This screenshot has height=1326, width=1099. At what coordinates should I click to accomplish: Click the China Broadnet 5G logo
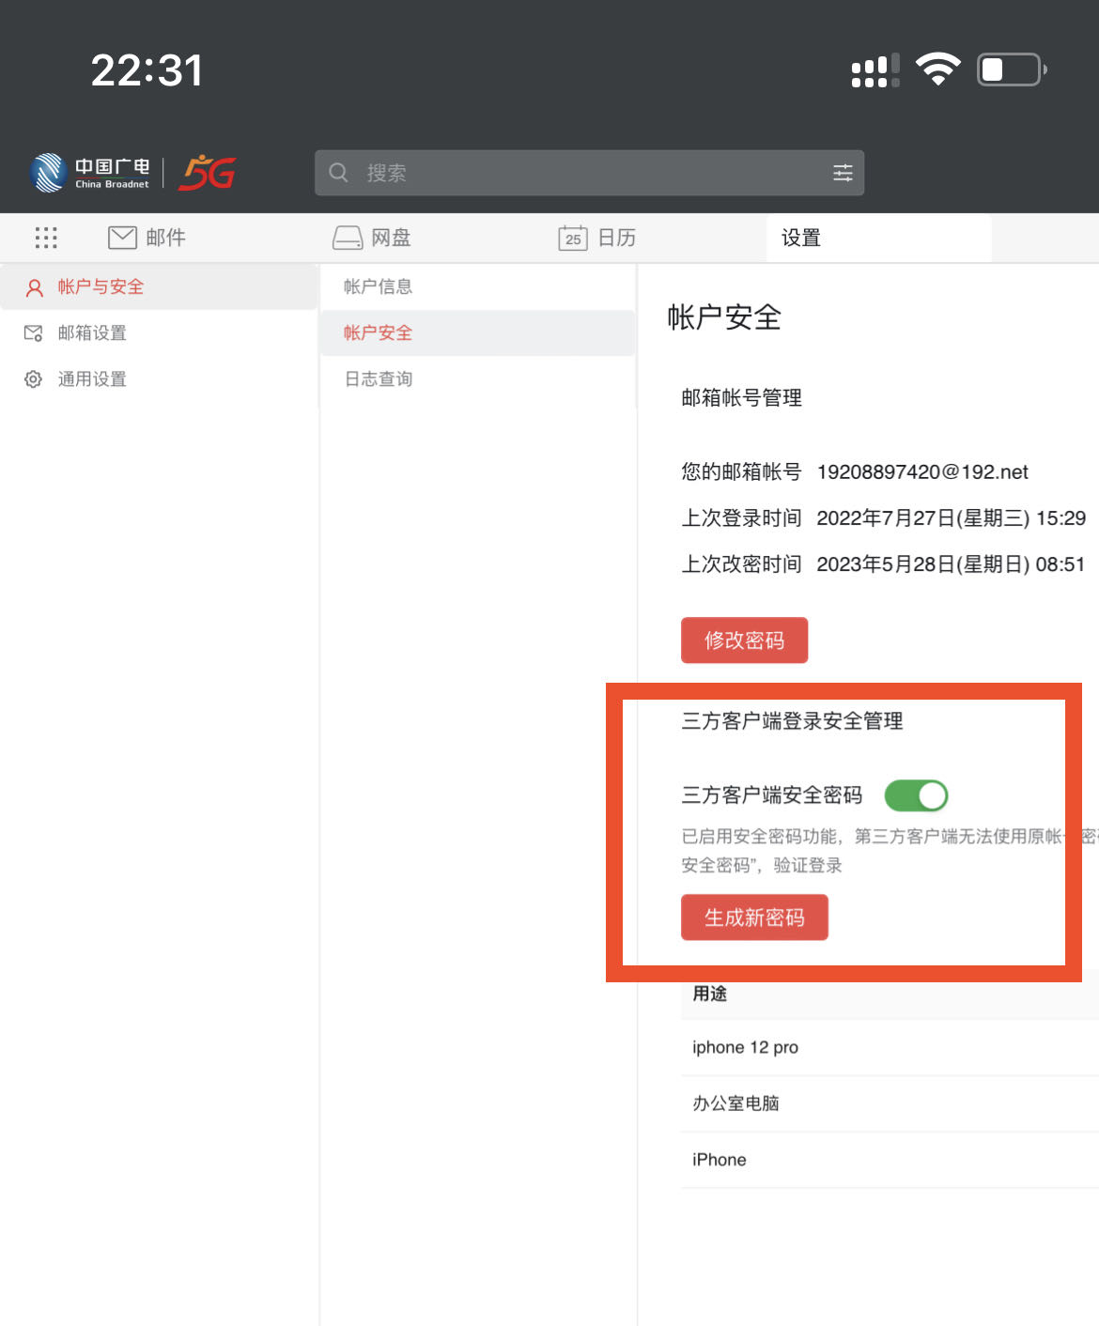(x=132, y=172)
